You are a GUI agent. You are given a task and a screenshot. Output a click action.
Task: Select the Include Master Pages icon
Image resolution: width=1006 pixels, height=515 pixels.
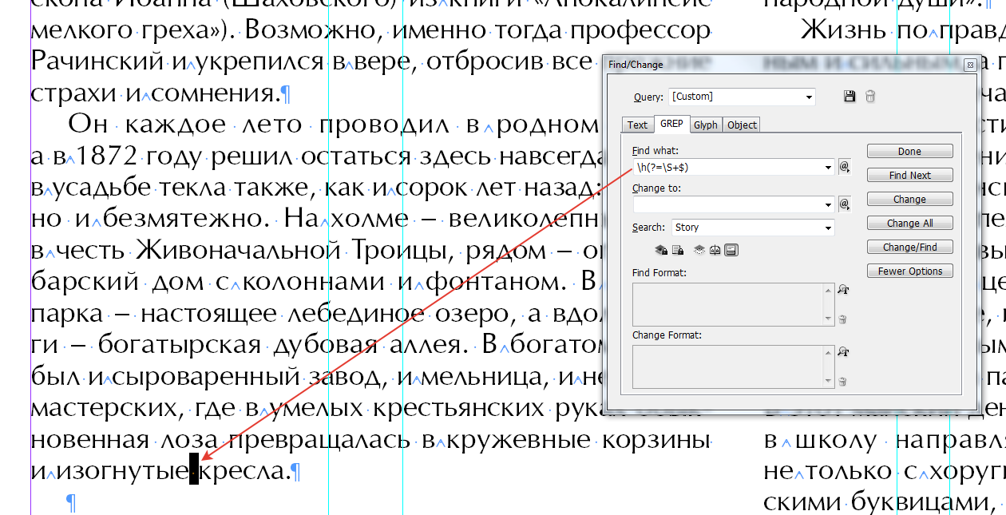pyautogui.click(x=715, y=250)
